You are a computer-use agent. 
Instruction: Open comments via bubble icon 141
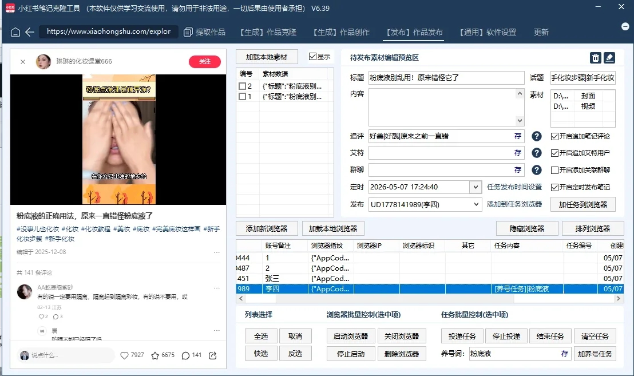coord(185,355)
